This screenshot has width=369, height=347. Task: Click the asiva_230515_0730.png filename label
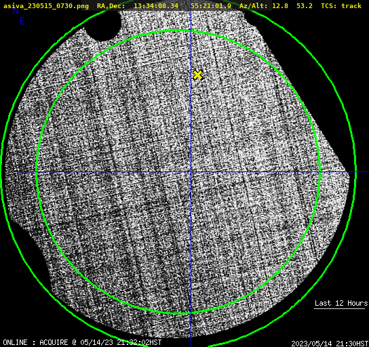[x=46, y=5]
